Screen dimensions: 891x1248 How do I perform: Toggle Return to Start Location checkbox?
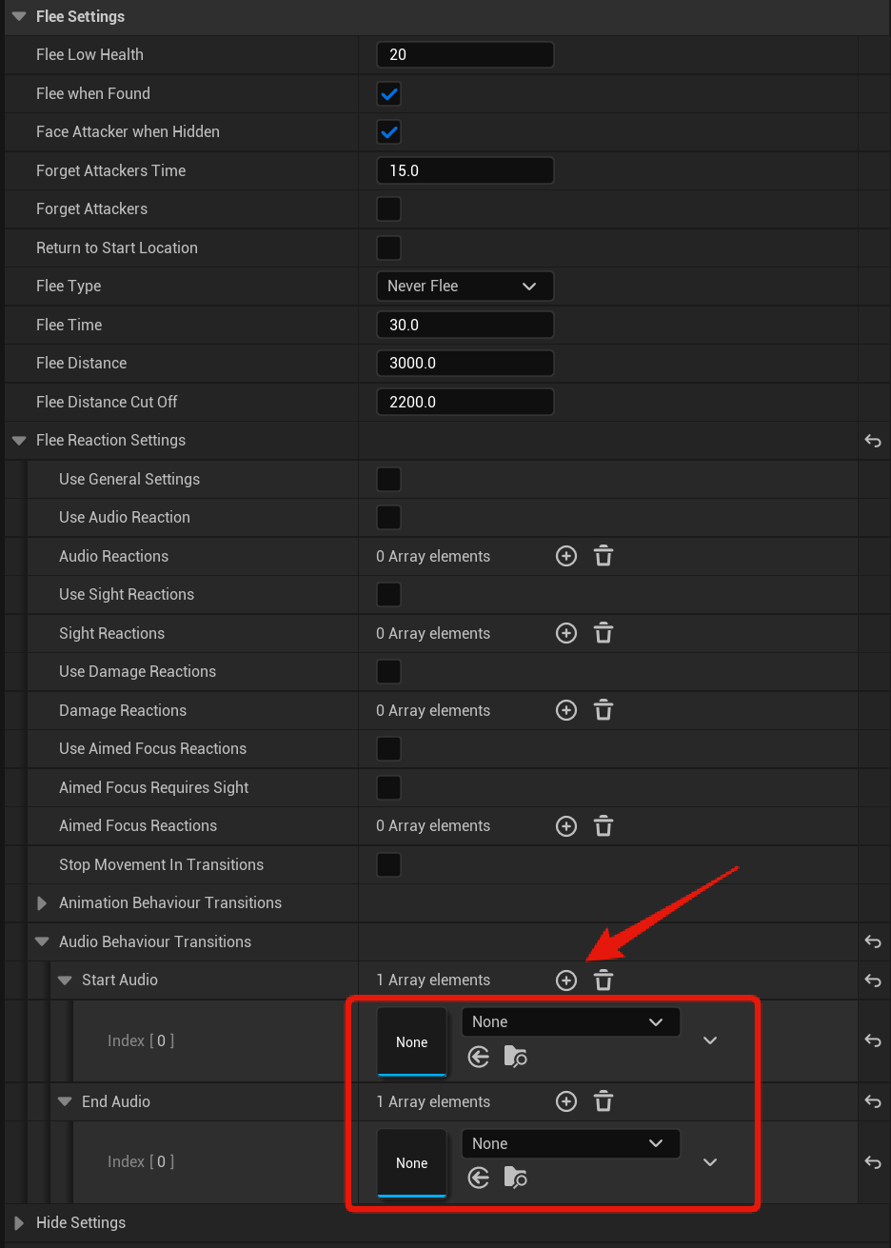point(388,248)
